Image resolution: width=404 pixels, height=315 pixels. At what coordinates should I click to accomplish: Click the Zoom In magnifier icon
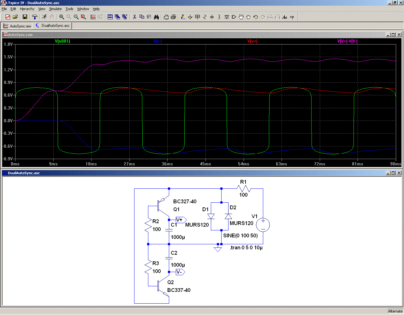click(62, 17)
